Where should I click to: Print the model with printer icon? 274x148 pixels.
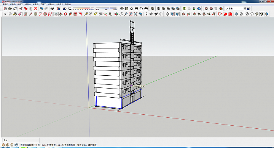(52, 8)
